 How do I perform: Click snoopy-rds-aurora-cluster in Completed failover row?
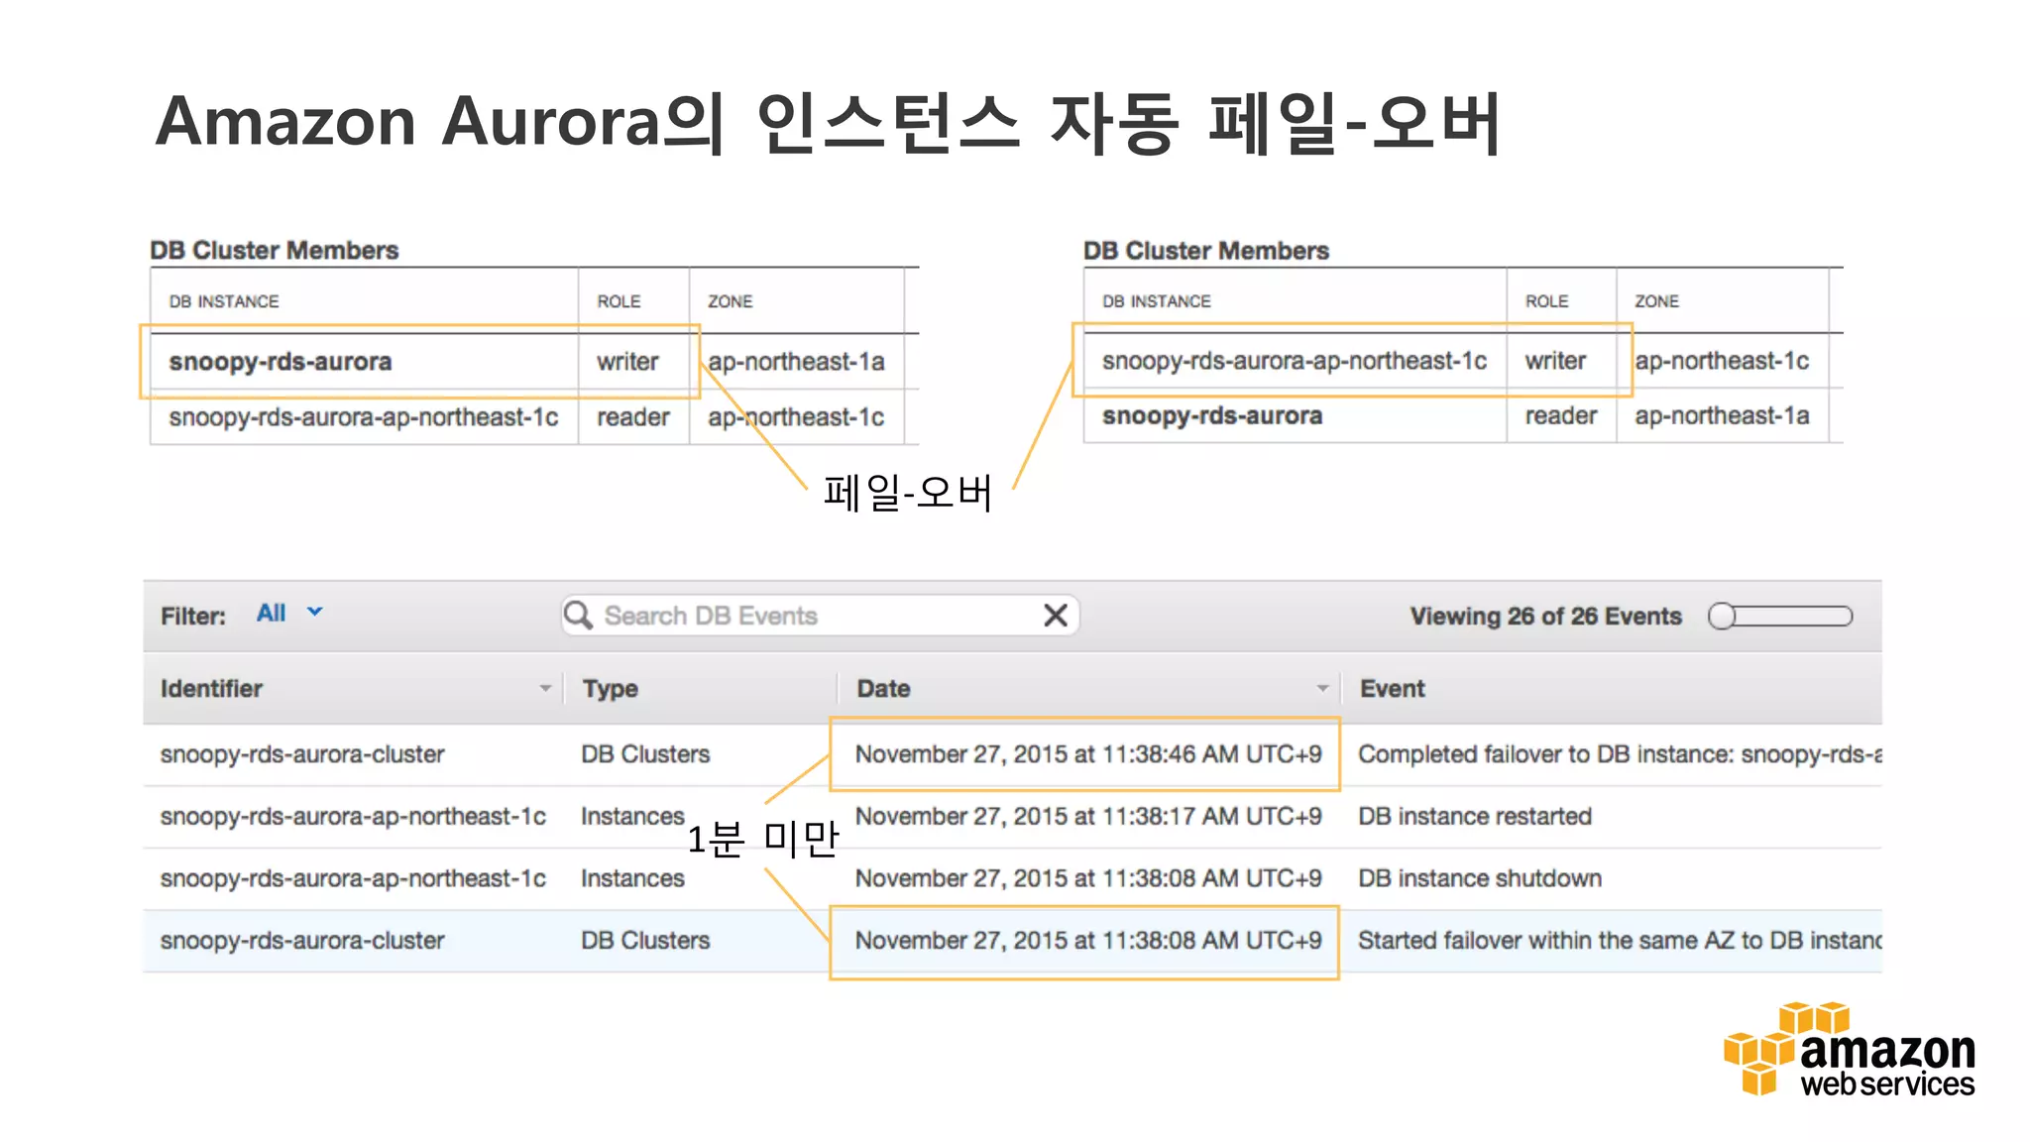click(302, 754)
